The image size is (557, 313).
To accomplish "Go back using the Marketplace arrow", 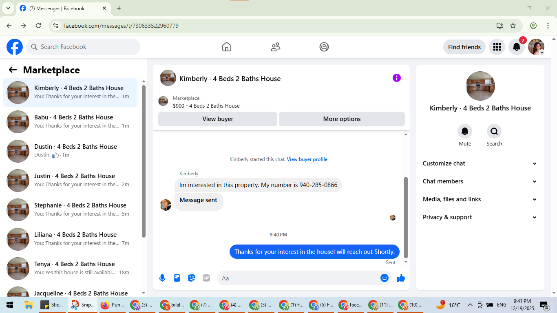I will coord(13,70).
